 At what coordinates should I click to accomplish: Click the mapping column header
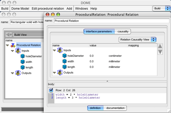pyautogui.click(x=143, y=45)
